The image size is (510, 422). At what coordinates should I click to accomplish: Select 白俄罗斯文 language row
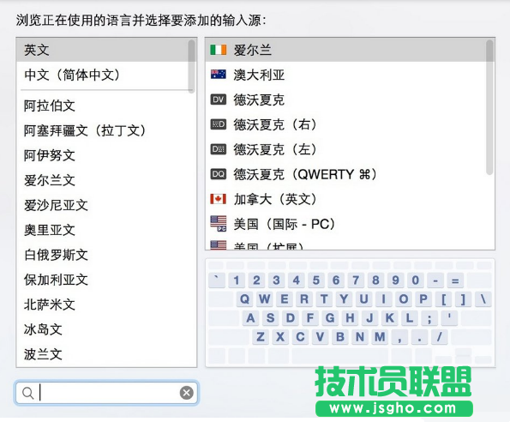coord(106,255)
